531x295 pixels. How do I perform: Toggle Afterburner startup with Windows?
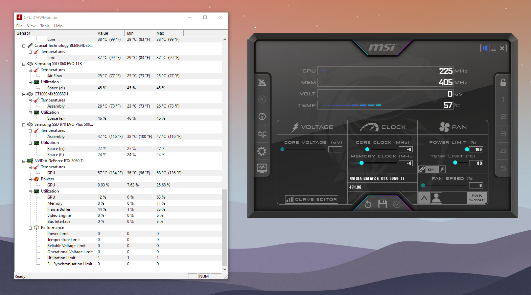tap(485, 48)
